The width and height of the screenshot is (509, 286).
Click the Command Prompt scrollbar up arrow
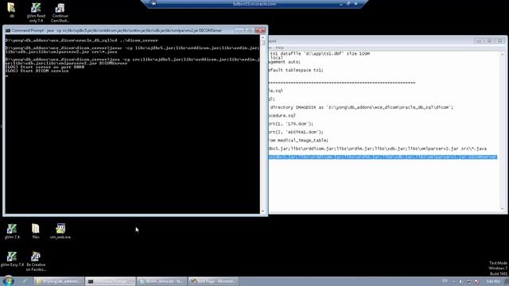(x=262, y=37)
